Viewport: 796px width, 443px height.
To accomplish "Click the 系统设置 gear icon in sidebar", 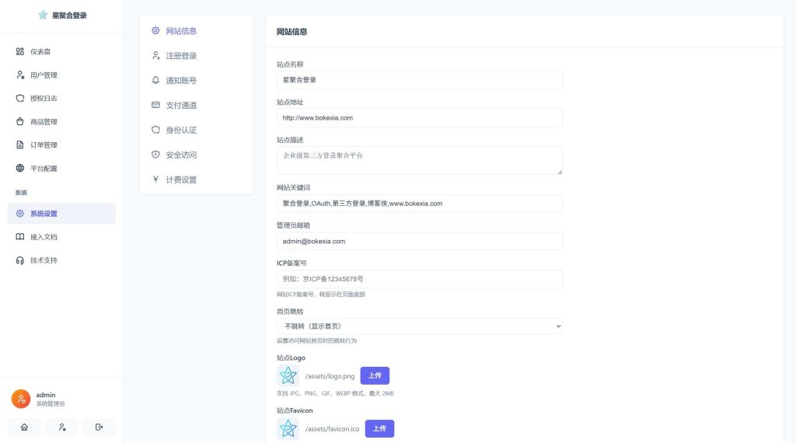I will point(19,214).
